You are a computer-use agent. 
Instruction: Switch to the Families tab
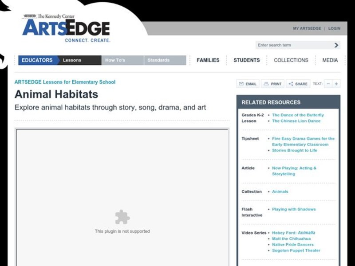(208, 60)
